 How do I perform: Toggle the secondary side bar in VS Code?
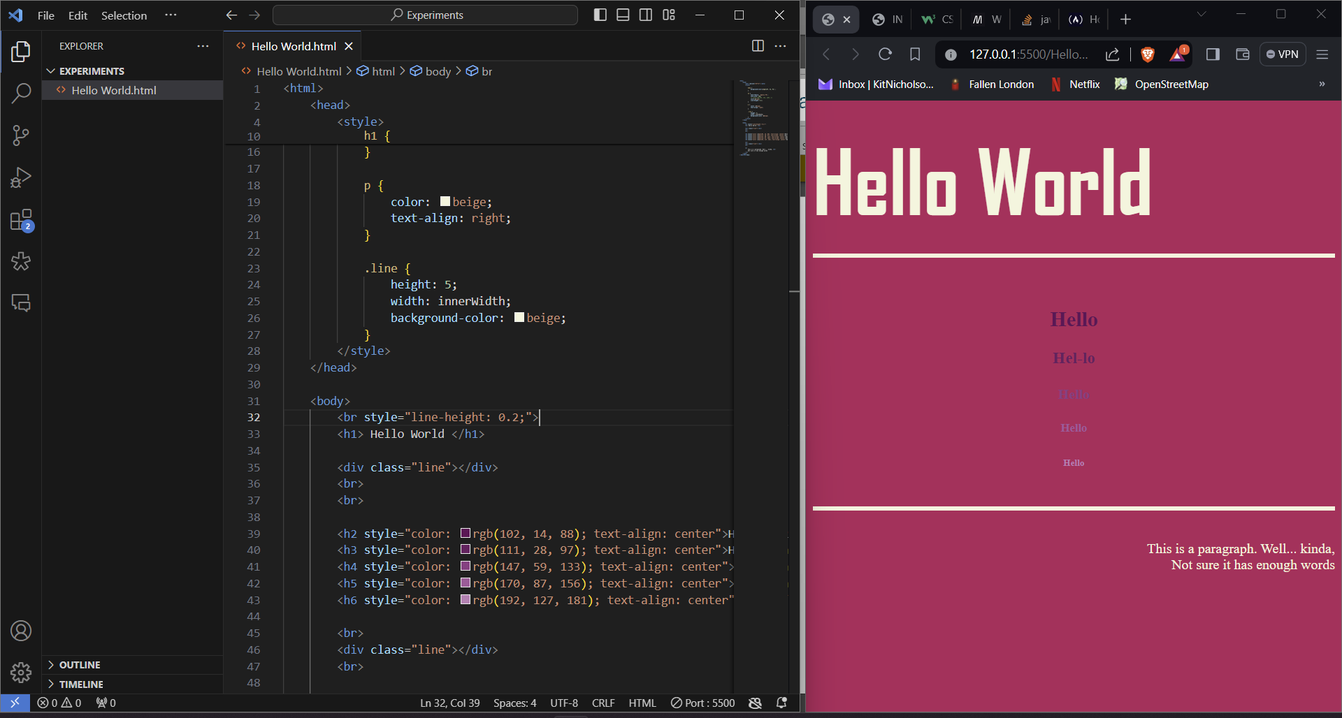coord(646,15)
